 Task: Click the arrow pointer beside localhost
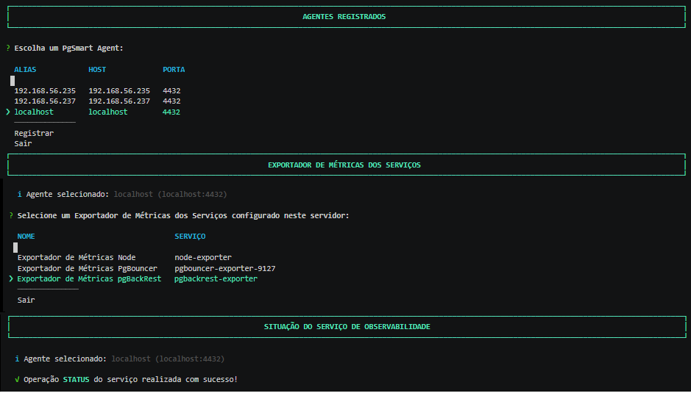(x=8, y=112)
